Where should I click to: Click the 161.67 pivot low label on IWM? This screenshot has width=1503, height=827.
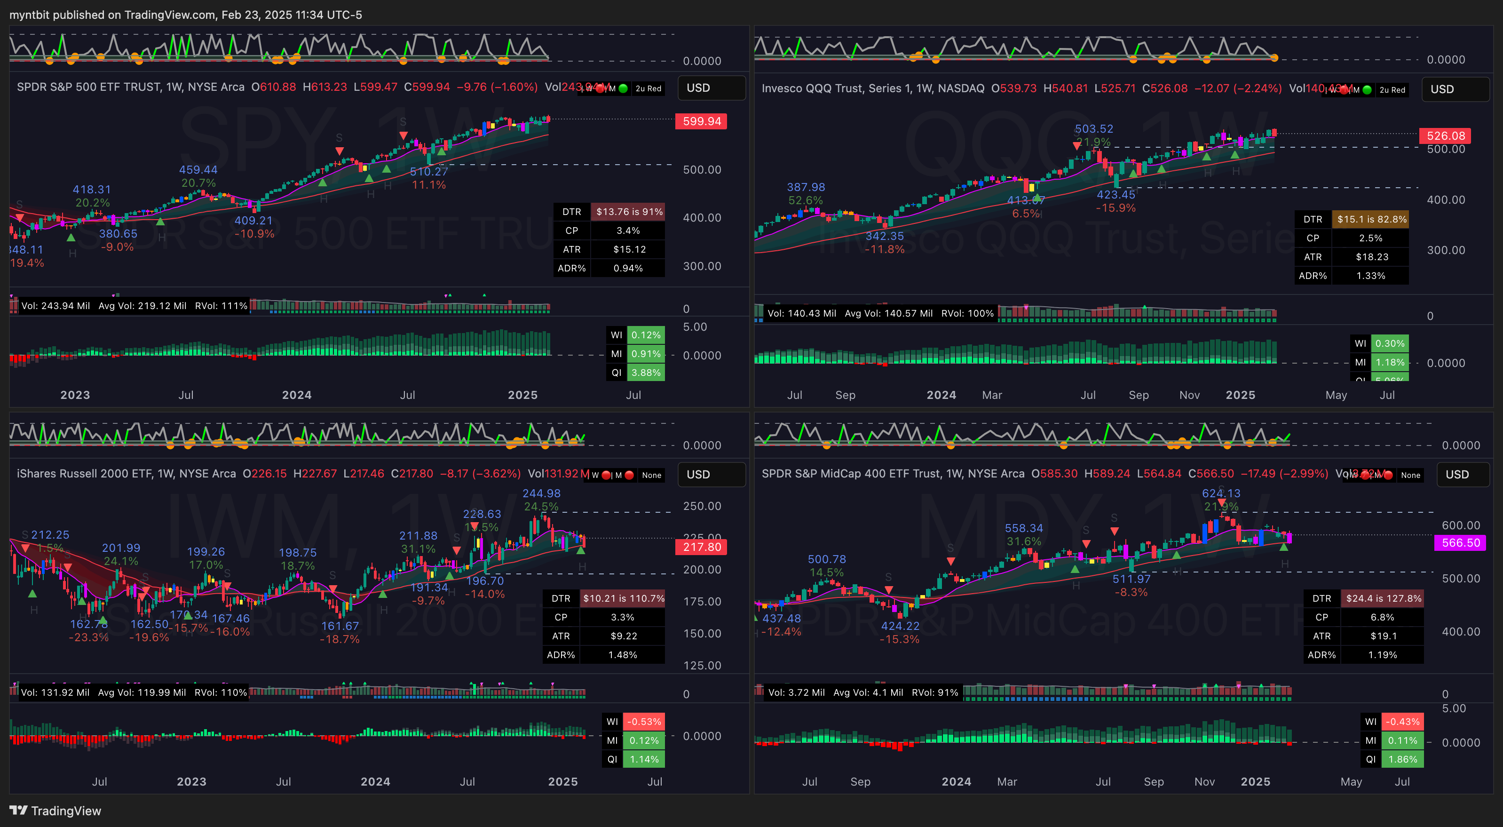[x=340, y=626]
